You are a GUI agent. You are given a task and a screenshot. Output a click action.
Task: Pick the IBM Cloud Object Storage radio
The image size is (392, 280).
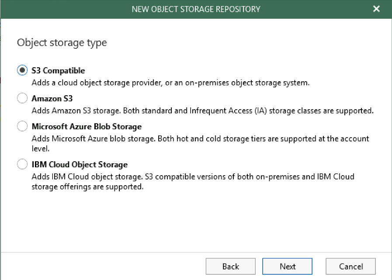[x=22, y=164]
